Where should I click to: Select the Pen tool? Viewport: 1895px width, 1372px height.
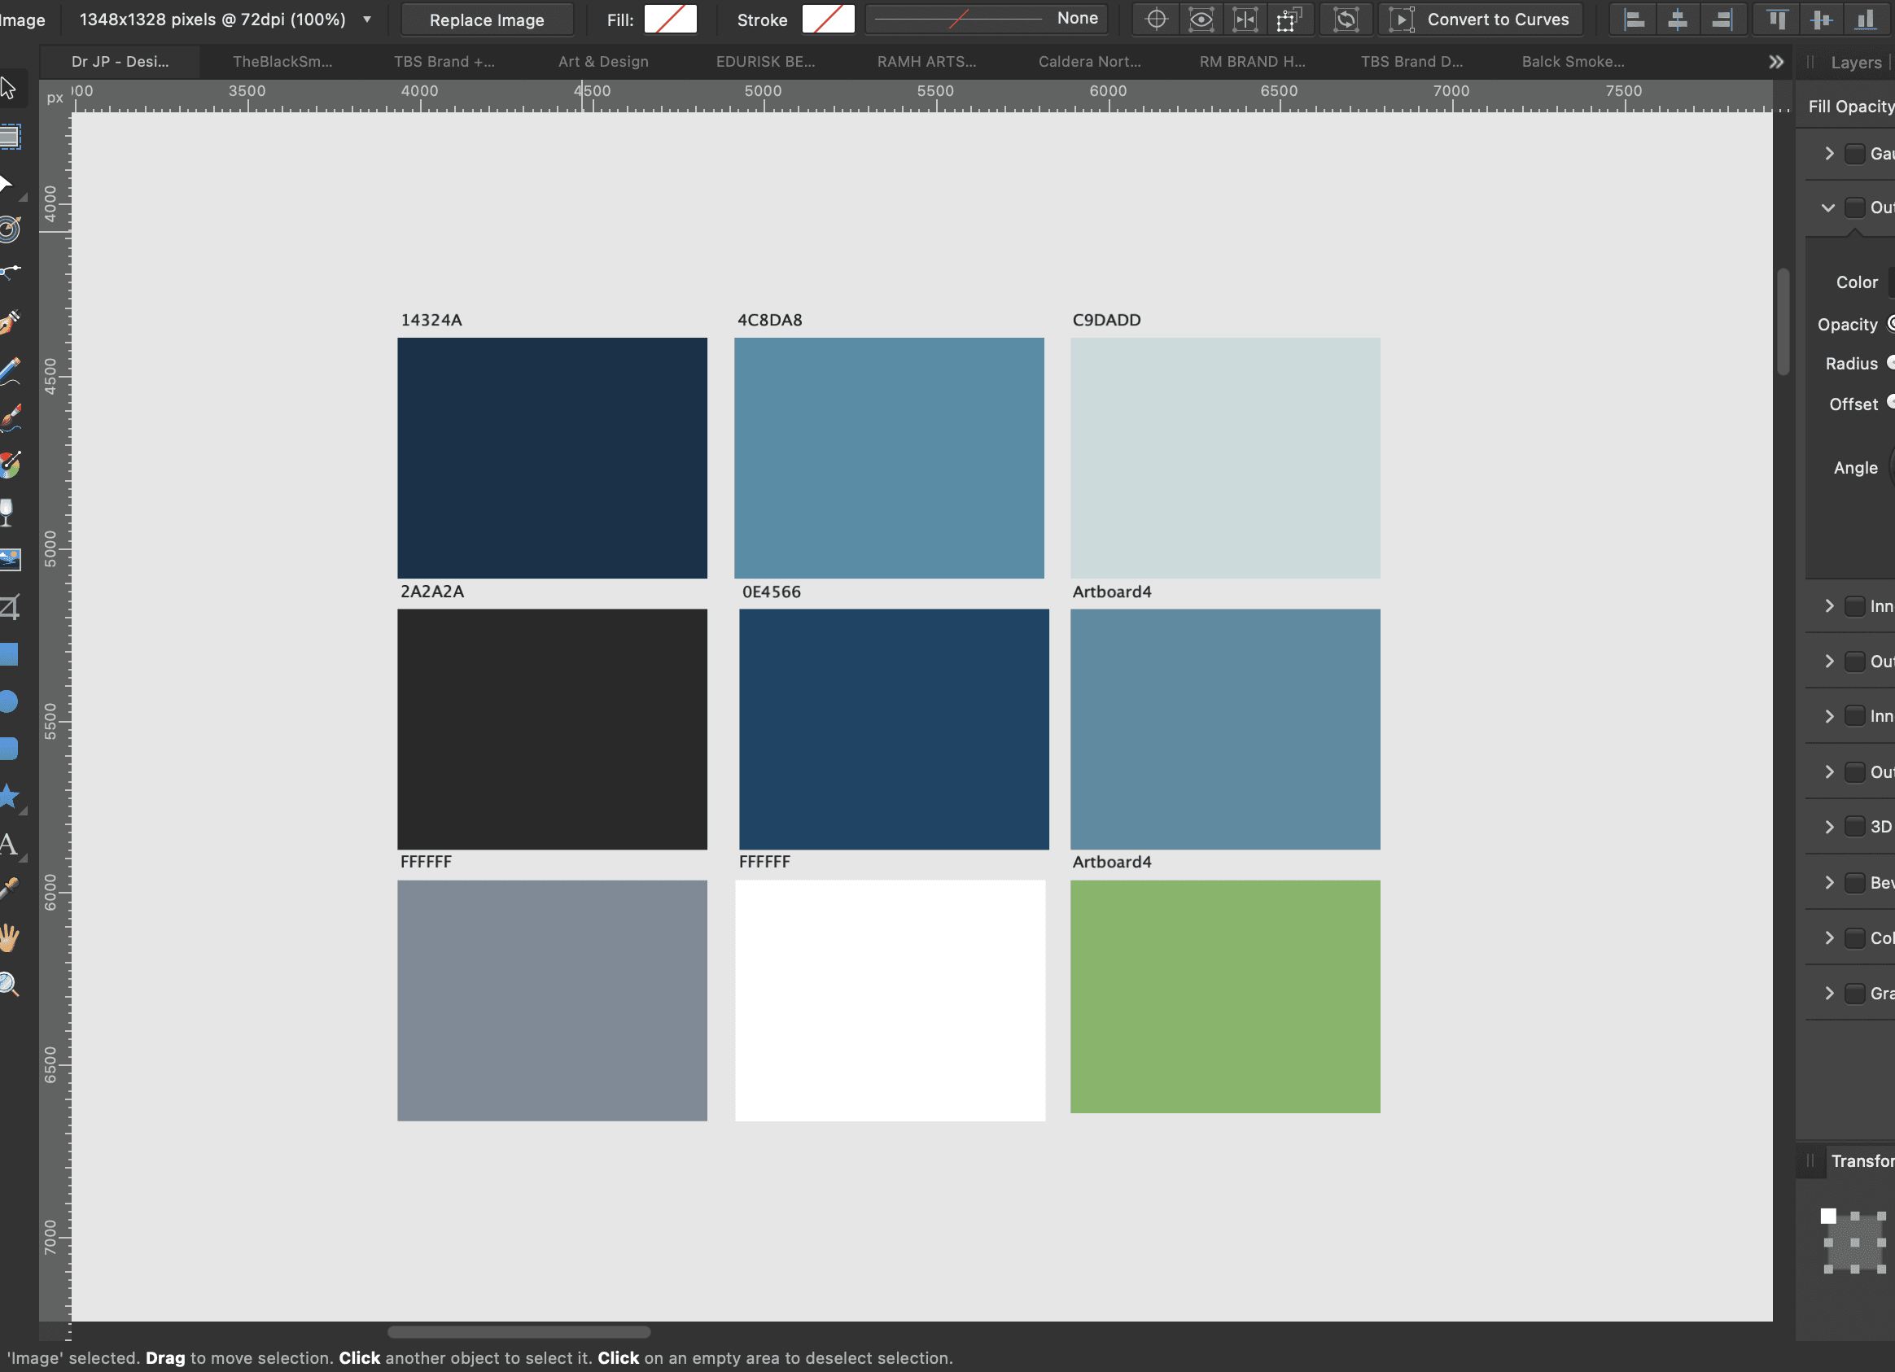coord(10,322)
